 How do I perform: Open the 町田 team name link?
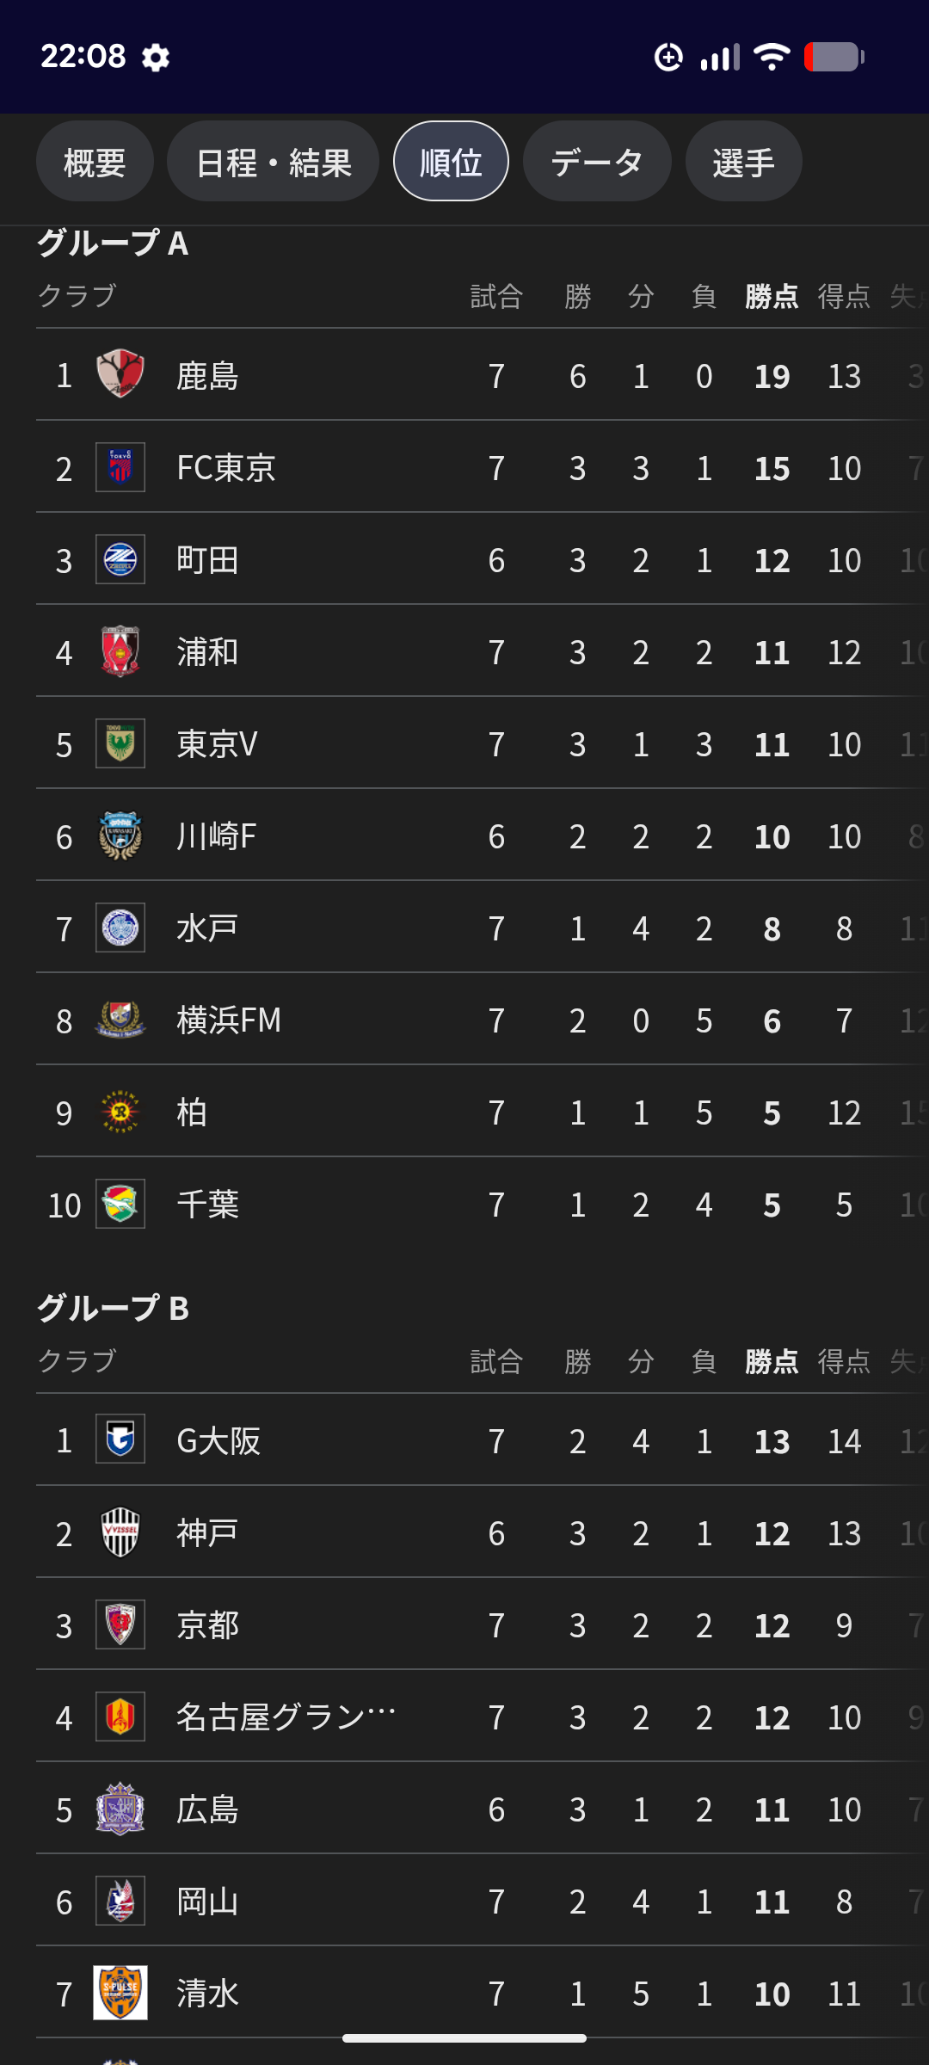point(207,560)
